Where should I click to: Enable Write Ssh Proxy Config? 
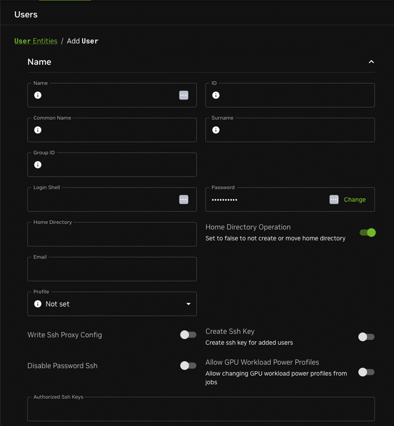pos(188,335)
